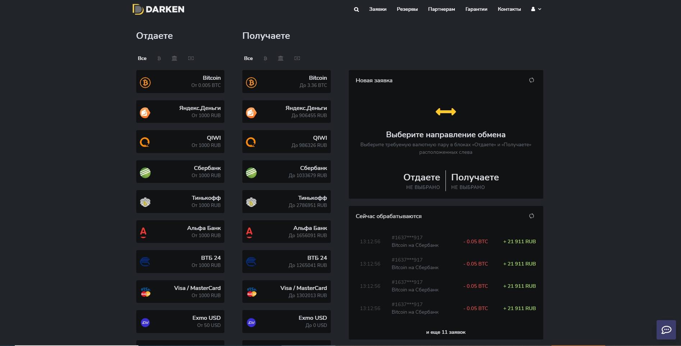Show more via и еще 11 заявок
The image size is (681, 346).
(x=445, y=332)
